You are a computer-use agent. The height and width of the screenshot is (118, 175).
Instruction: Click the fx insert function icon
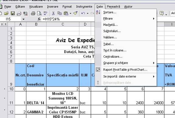39,19
